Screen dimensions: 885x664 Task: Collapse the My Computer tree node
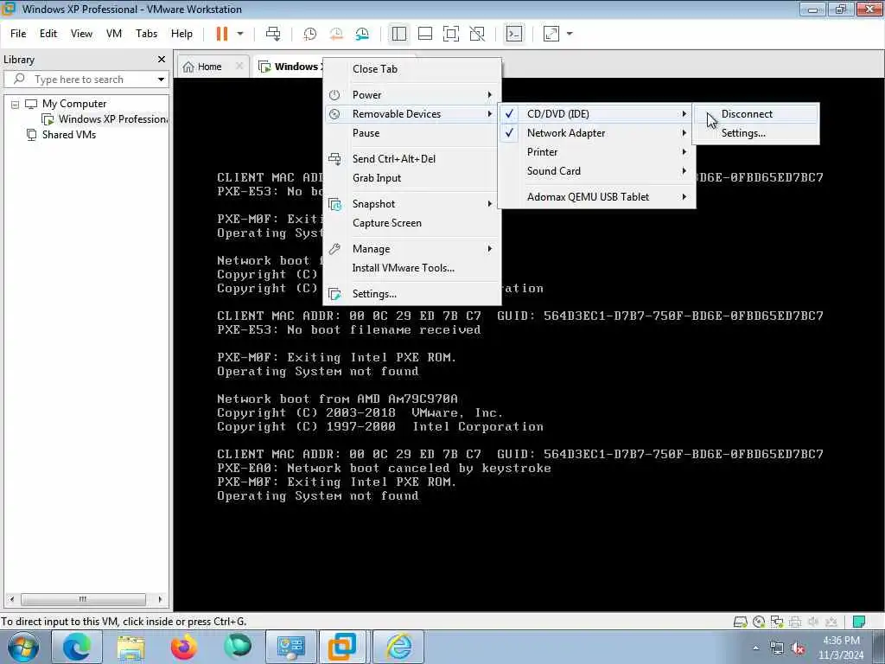pos(16,105)
